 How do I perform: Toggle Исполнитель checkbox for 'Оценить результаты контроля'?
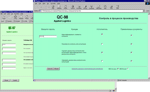(102, 52)
